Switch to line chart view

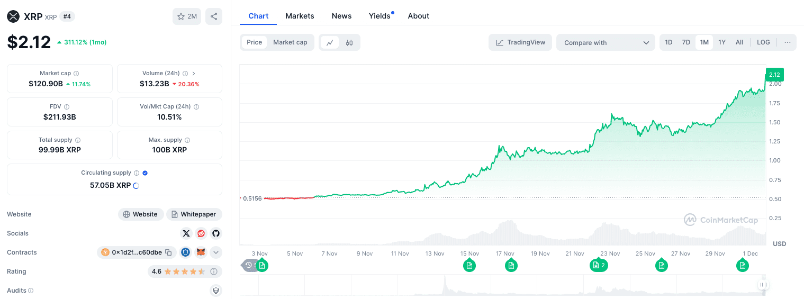(330, 43)
